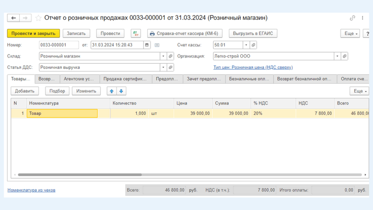The width and height of the screenshot is (373, 210).
Task: Print Справка-отчет кассира (КМ-6)
Action: [x=185, y=33]
